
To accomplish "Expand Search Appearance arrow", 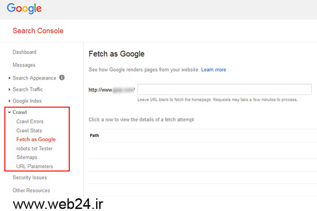I will coord(10,78).
